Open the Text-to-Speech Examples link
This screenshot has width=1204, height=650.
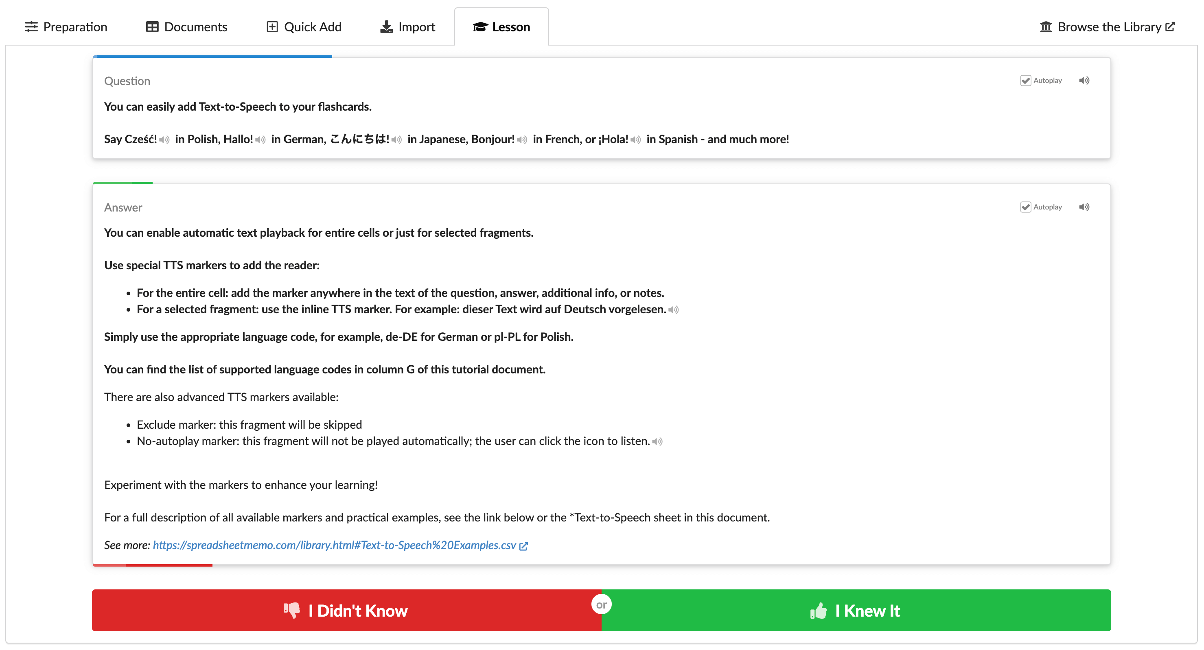tap(335, 545)
